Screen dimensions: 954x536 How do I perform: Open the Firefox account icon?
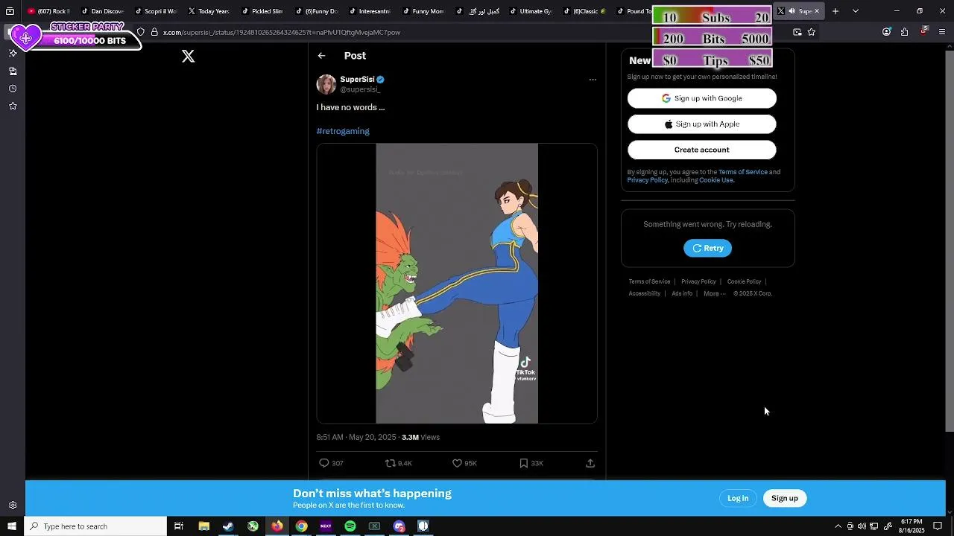tap(886, 32)
